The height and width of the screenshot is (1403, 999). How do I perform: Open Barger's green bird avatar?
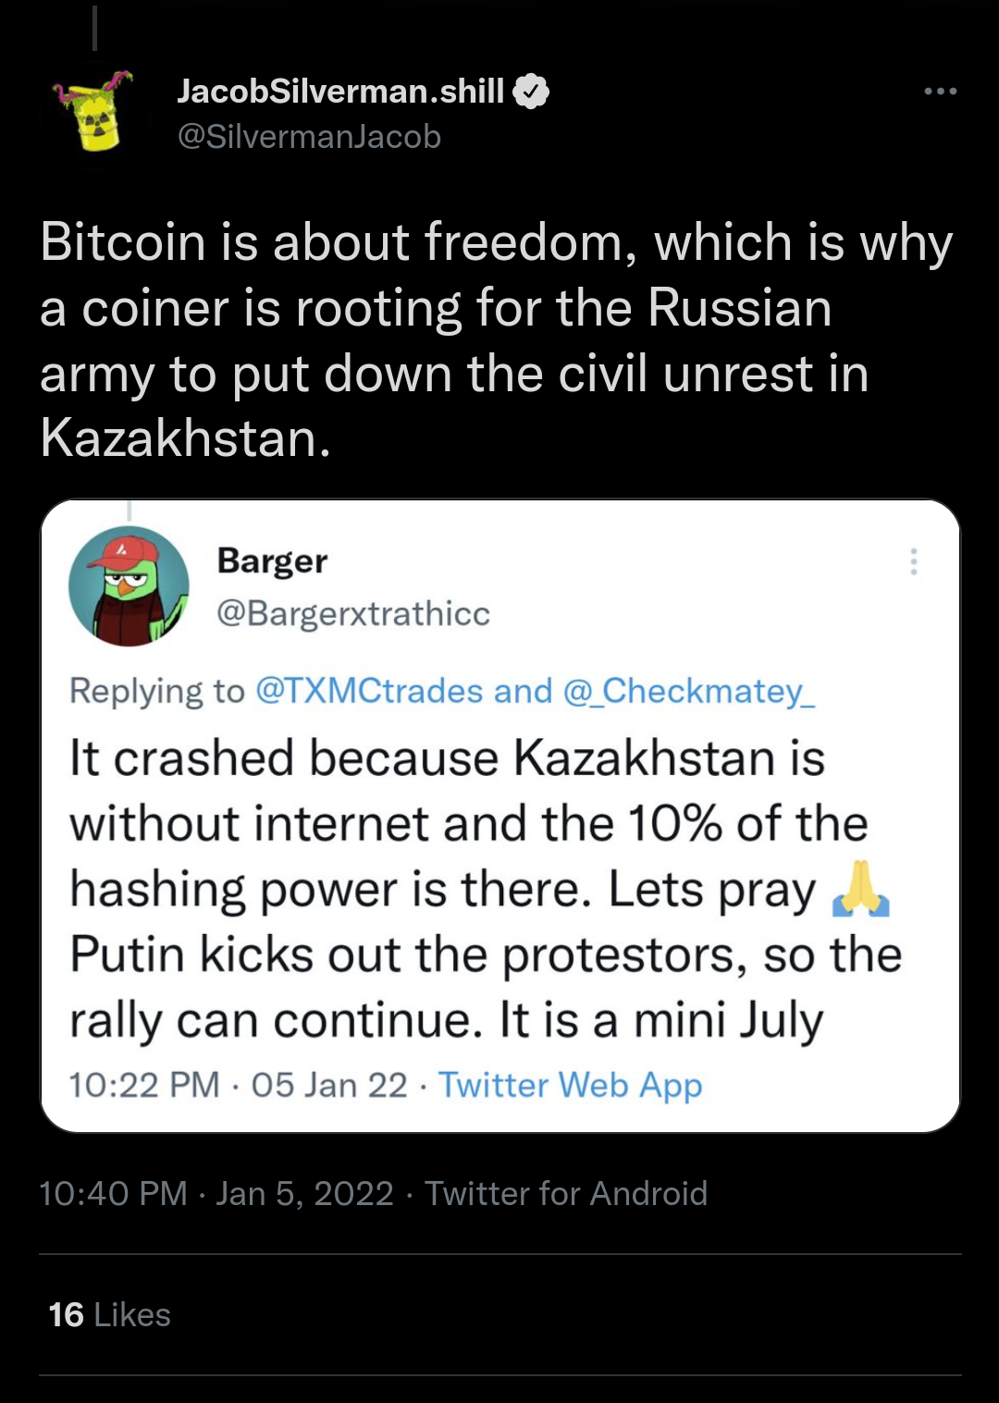coord(129,585)
